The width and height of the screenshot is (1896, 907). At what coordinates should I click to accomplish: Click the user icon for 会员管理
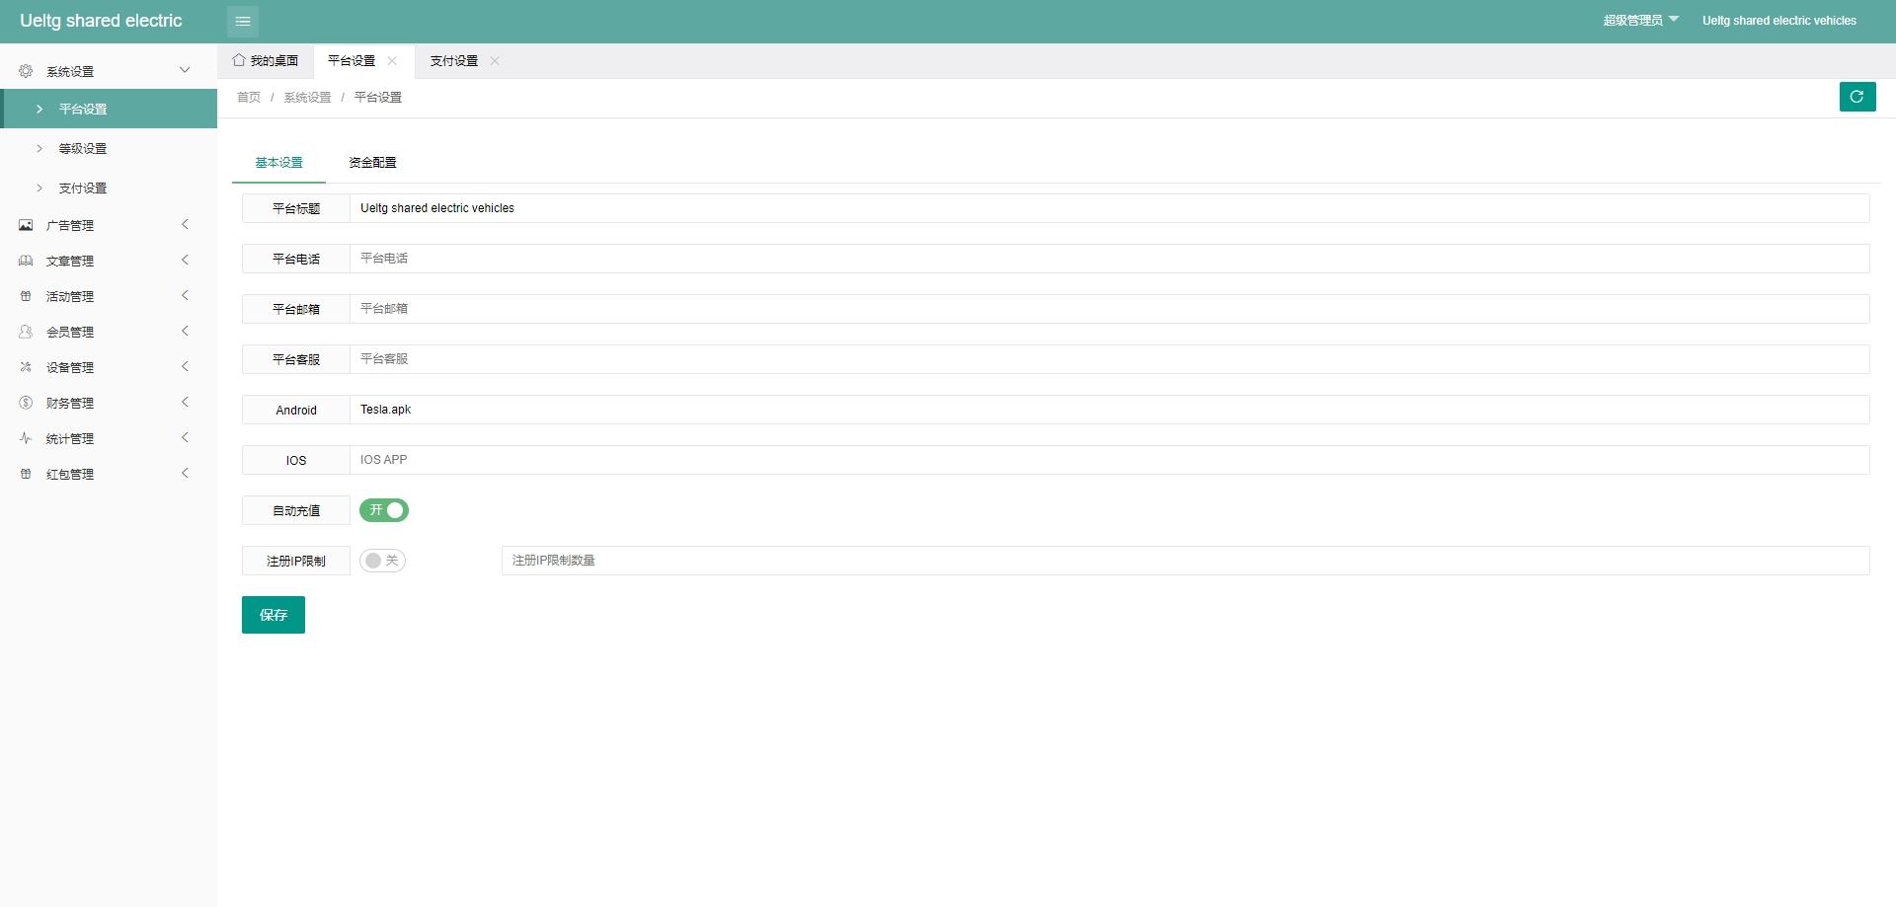pos(26,332)
